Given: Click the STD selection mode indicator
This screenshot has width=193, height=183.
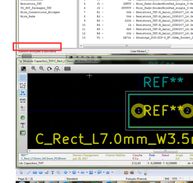Looking at the screenshot, I should click(174, 179).
